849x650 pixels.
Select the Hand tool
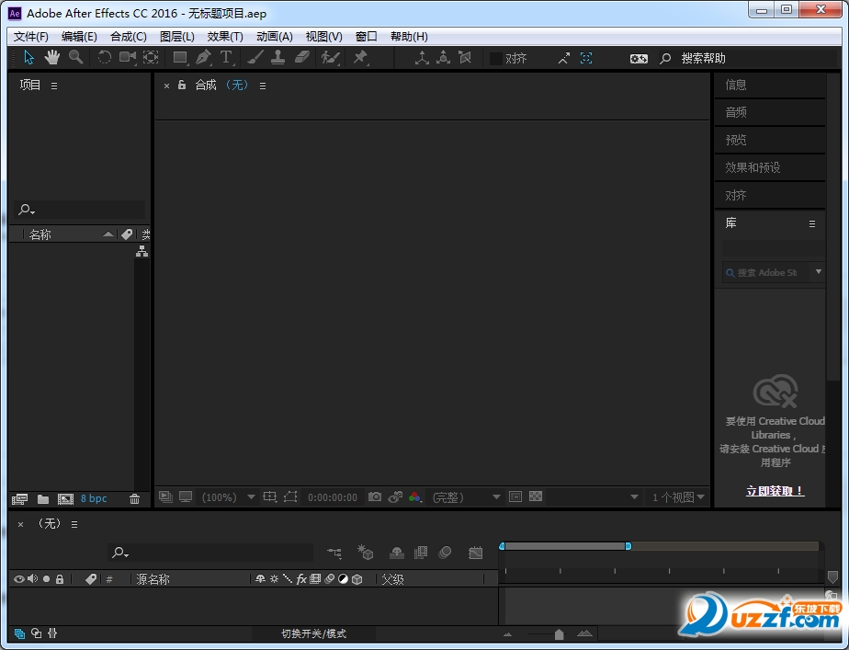(x=52, y=57)
